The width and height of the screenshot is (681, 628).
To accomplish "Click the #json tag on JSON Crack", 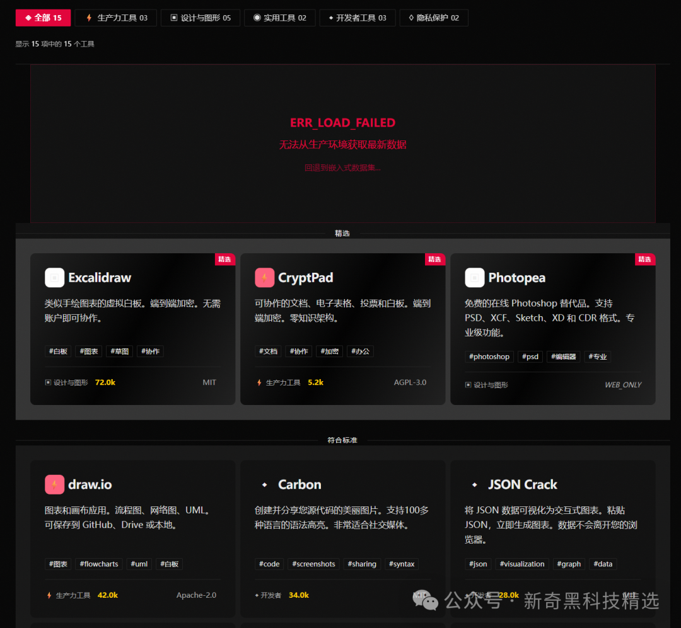I will click(478, 564).
